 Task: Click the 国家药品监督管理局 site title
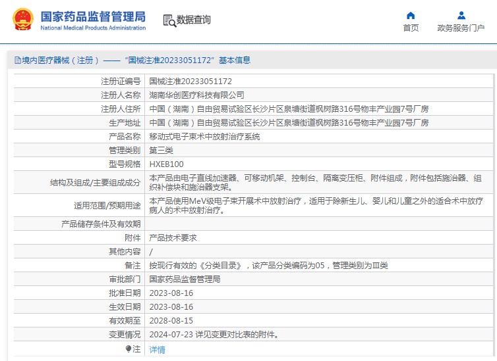tap(93, 16)
